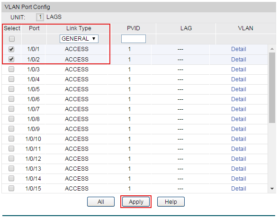Screen dimensions: 278x218
Task: Click the PVID input field
Action: 134,39
